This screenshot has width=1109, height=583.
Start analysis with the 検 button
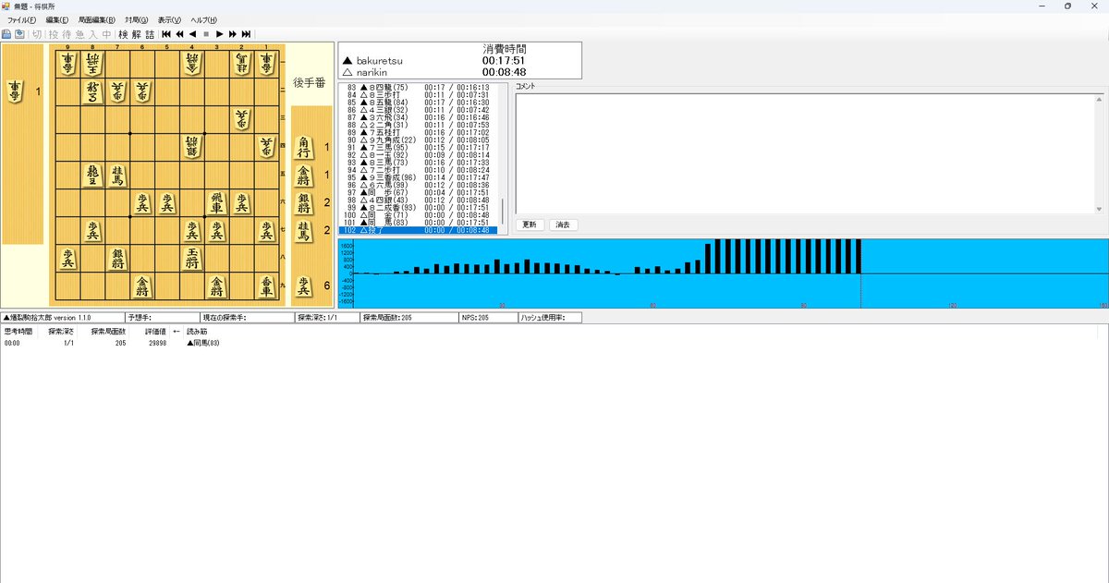click(123, 34)
